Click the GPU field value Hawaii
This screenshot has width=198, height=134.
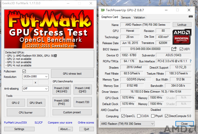pos(130,31)
